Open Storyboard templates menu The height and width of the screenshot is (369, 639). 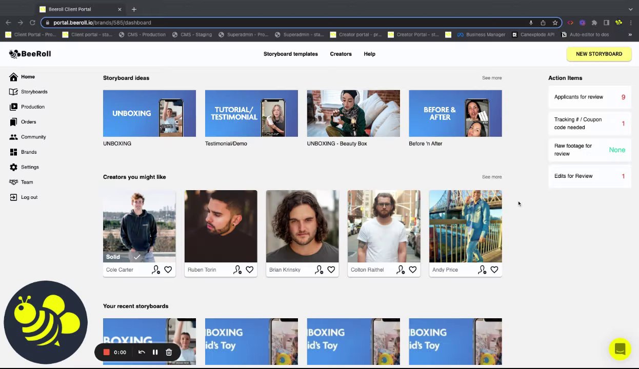tap(291, 54)
